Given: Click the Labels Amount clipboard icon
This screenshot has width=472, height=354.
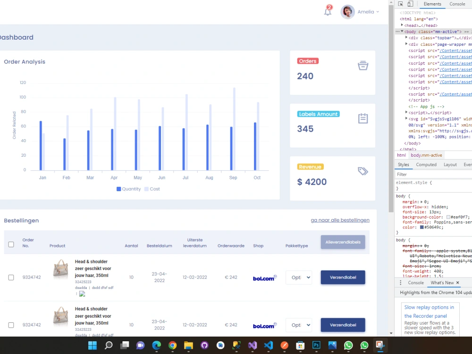Looking at the screenshot, I should click(362, 118).
